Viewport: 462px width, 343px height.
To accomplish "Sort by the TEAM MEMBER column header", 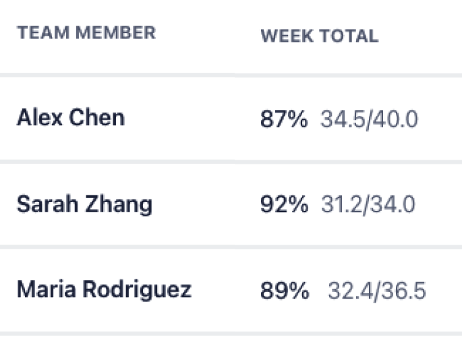I will point(86,32).
